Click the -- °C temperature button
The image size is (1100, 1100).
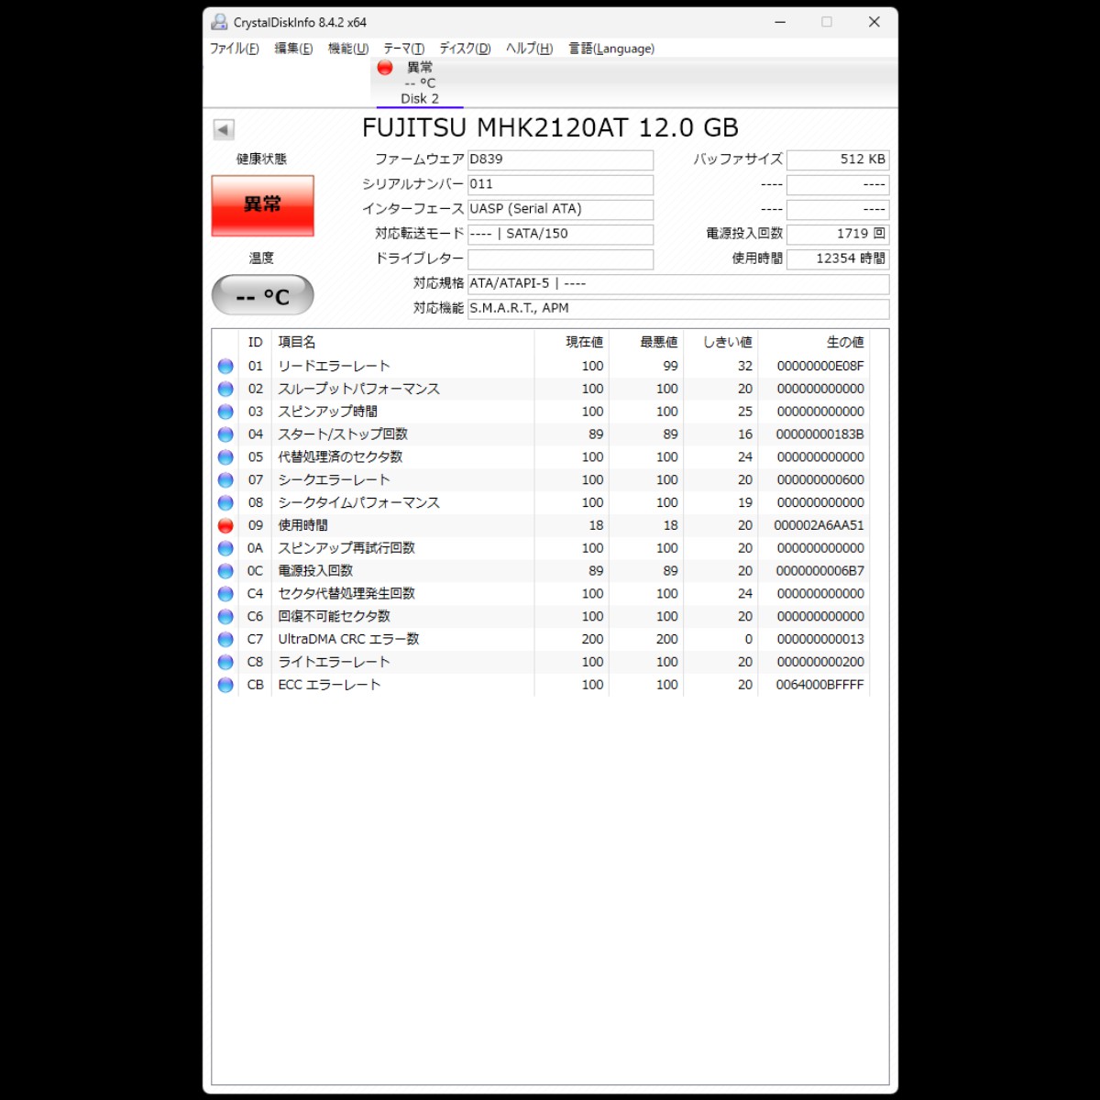[263, 296]
